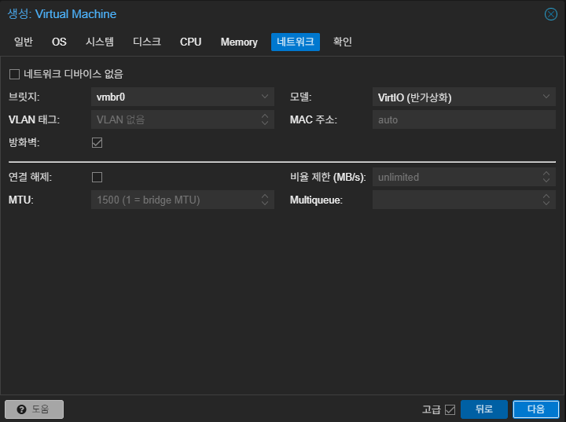Toggle the 고급 advanced checkbox
Image resolution: width=566 pixels, height=422 pixels.
pyautogui.click(x=450, y=409)
